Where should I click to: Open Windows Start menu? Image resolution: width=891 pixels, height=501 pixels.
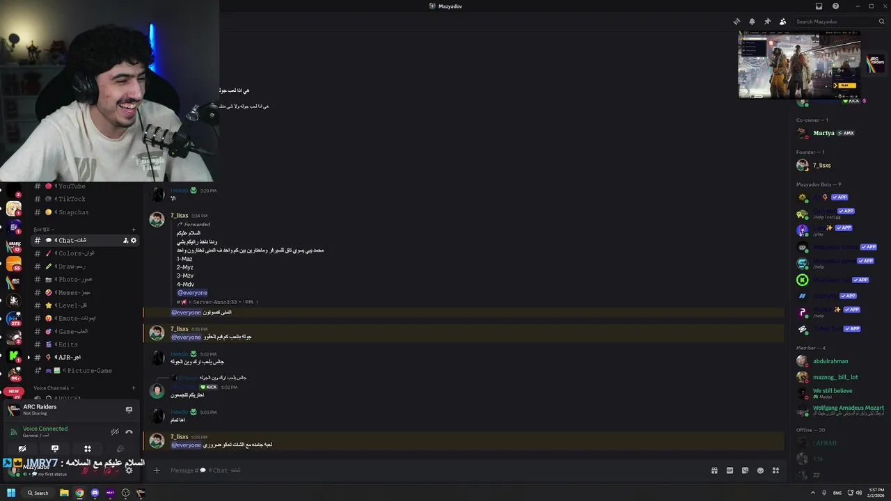click(11, 493)
